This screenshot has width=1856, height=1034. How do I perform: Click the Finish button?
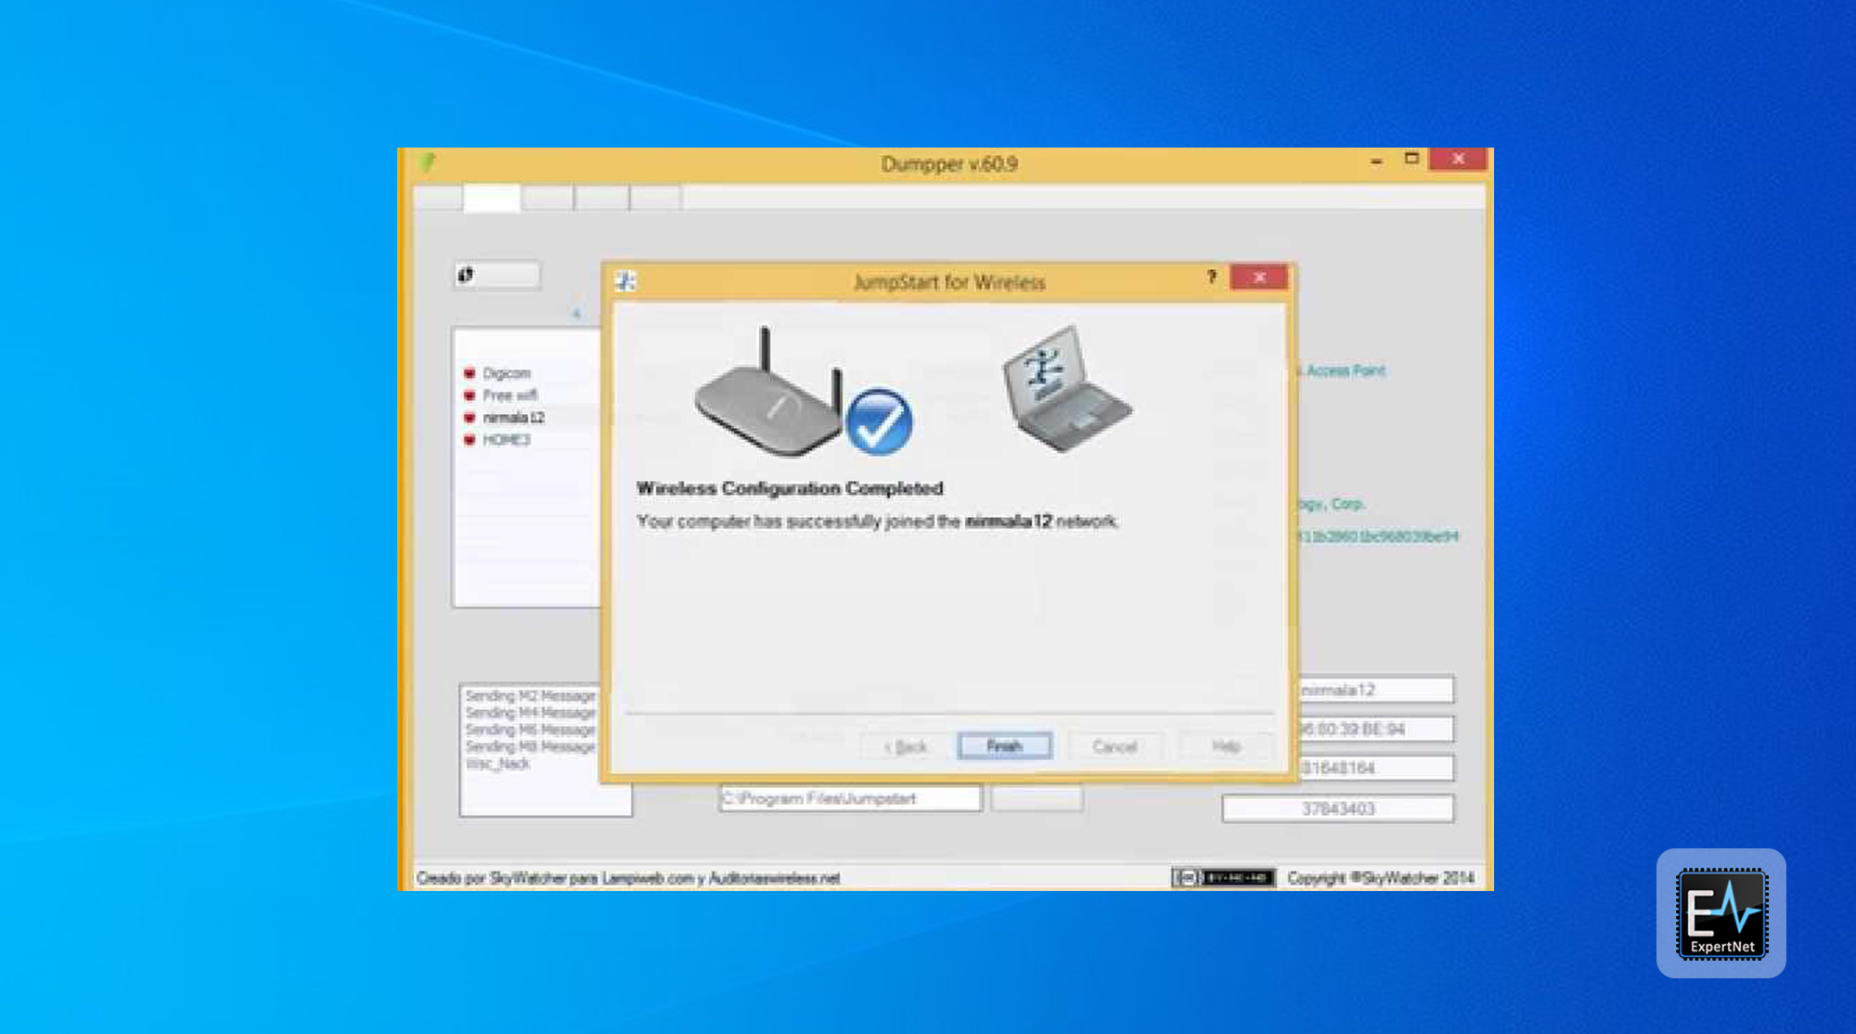1004,746
